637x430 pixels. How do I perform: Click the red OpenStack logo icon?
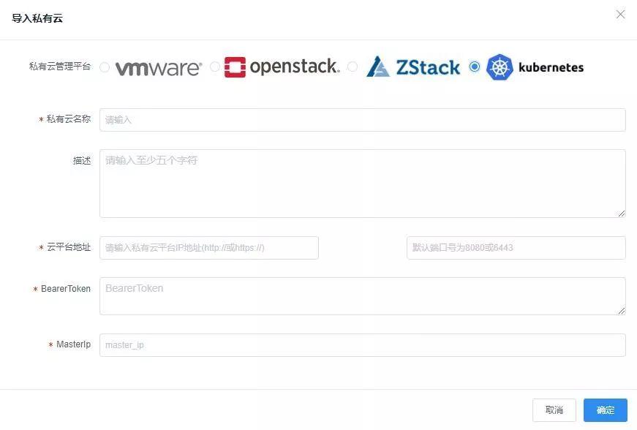point(235,67)
